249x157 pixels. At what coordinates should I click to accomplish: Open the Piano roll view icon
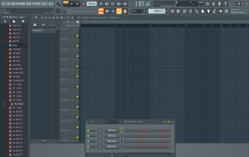pyautogui.click(x=179, y=11)
